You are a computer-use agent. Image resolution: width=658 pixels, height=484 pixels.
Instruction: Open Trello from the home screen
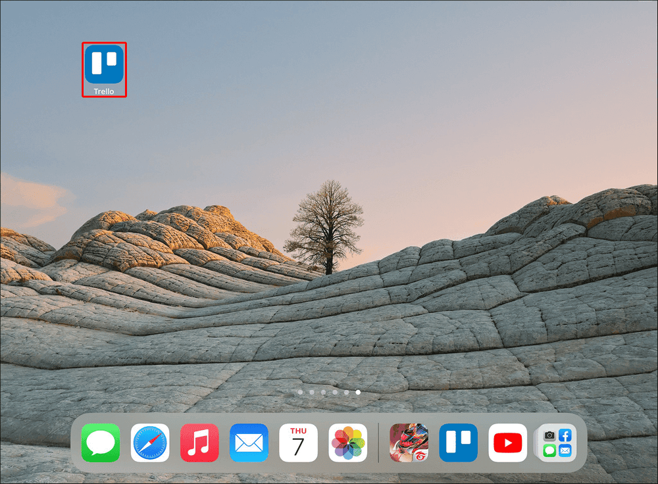coord(103,64)
